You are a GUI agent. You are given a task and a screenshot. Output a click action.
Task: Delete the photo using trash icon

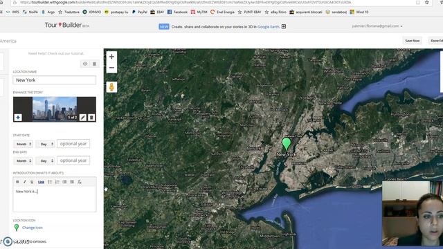tap(91, 118)
